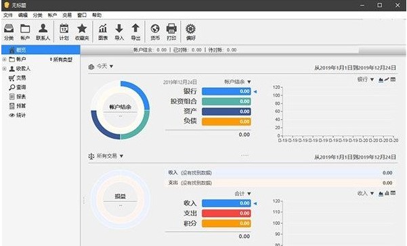Open the 帐户 folder icon in toolbar
This screenshot has width=407, height=246.
(x=25, y=32)
